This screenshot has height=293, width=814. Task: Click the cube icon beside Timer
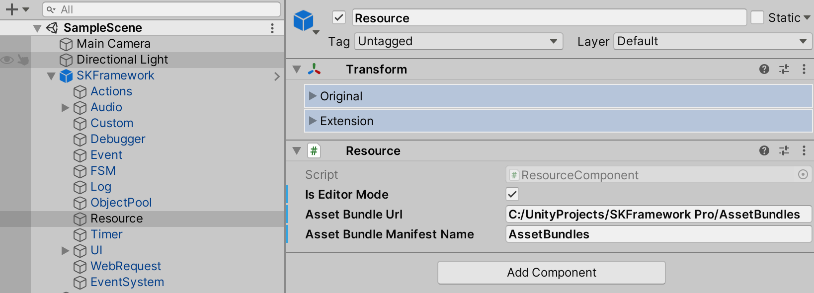80,235
